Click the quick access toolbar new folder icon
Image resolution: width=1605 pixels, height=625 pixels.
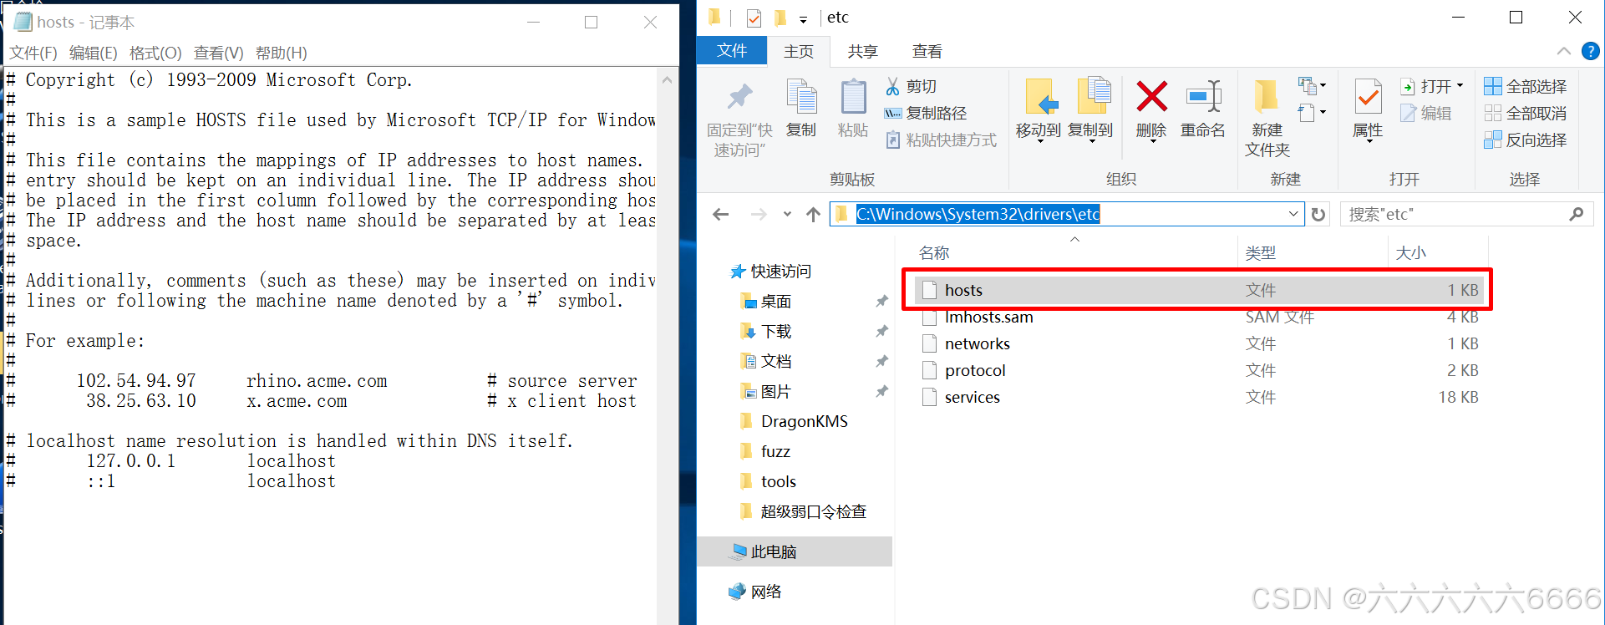tap(780, 18)
